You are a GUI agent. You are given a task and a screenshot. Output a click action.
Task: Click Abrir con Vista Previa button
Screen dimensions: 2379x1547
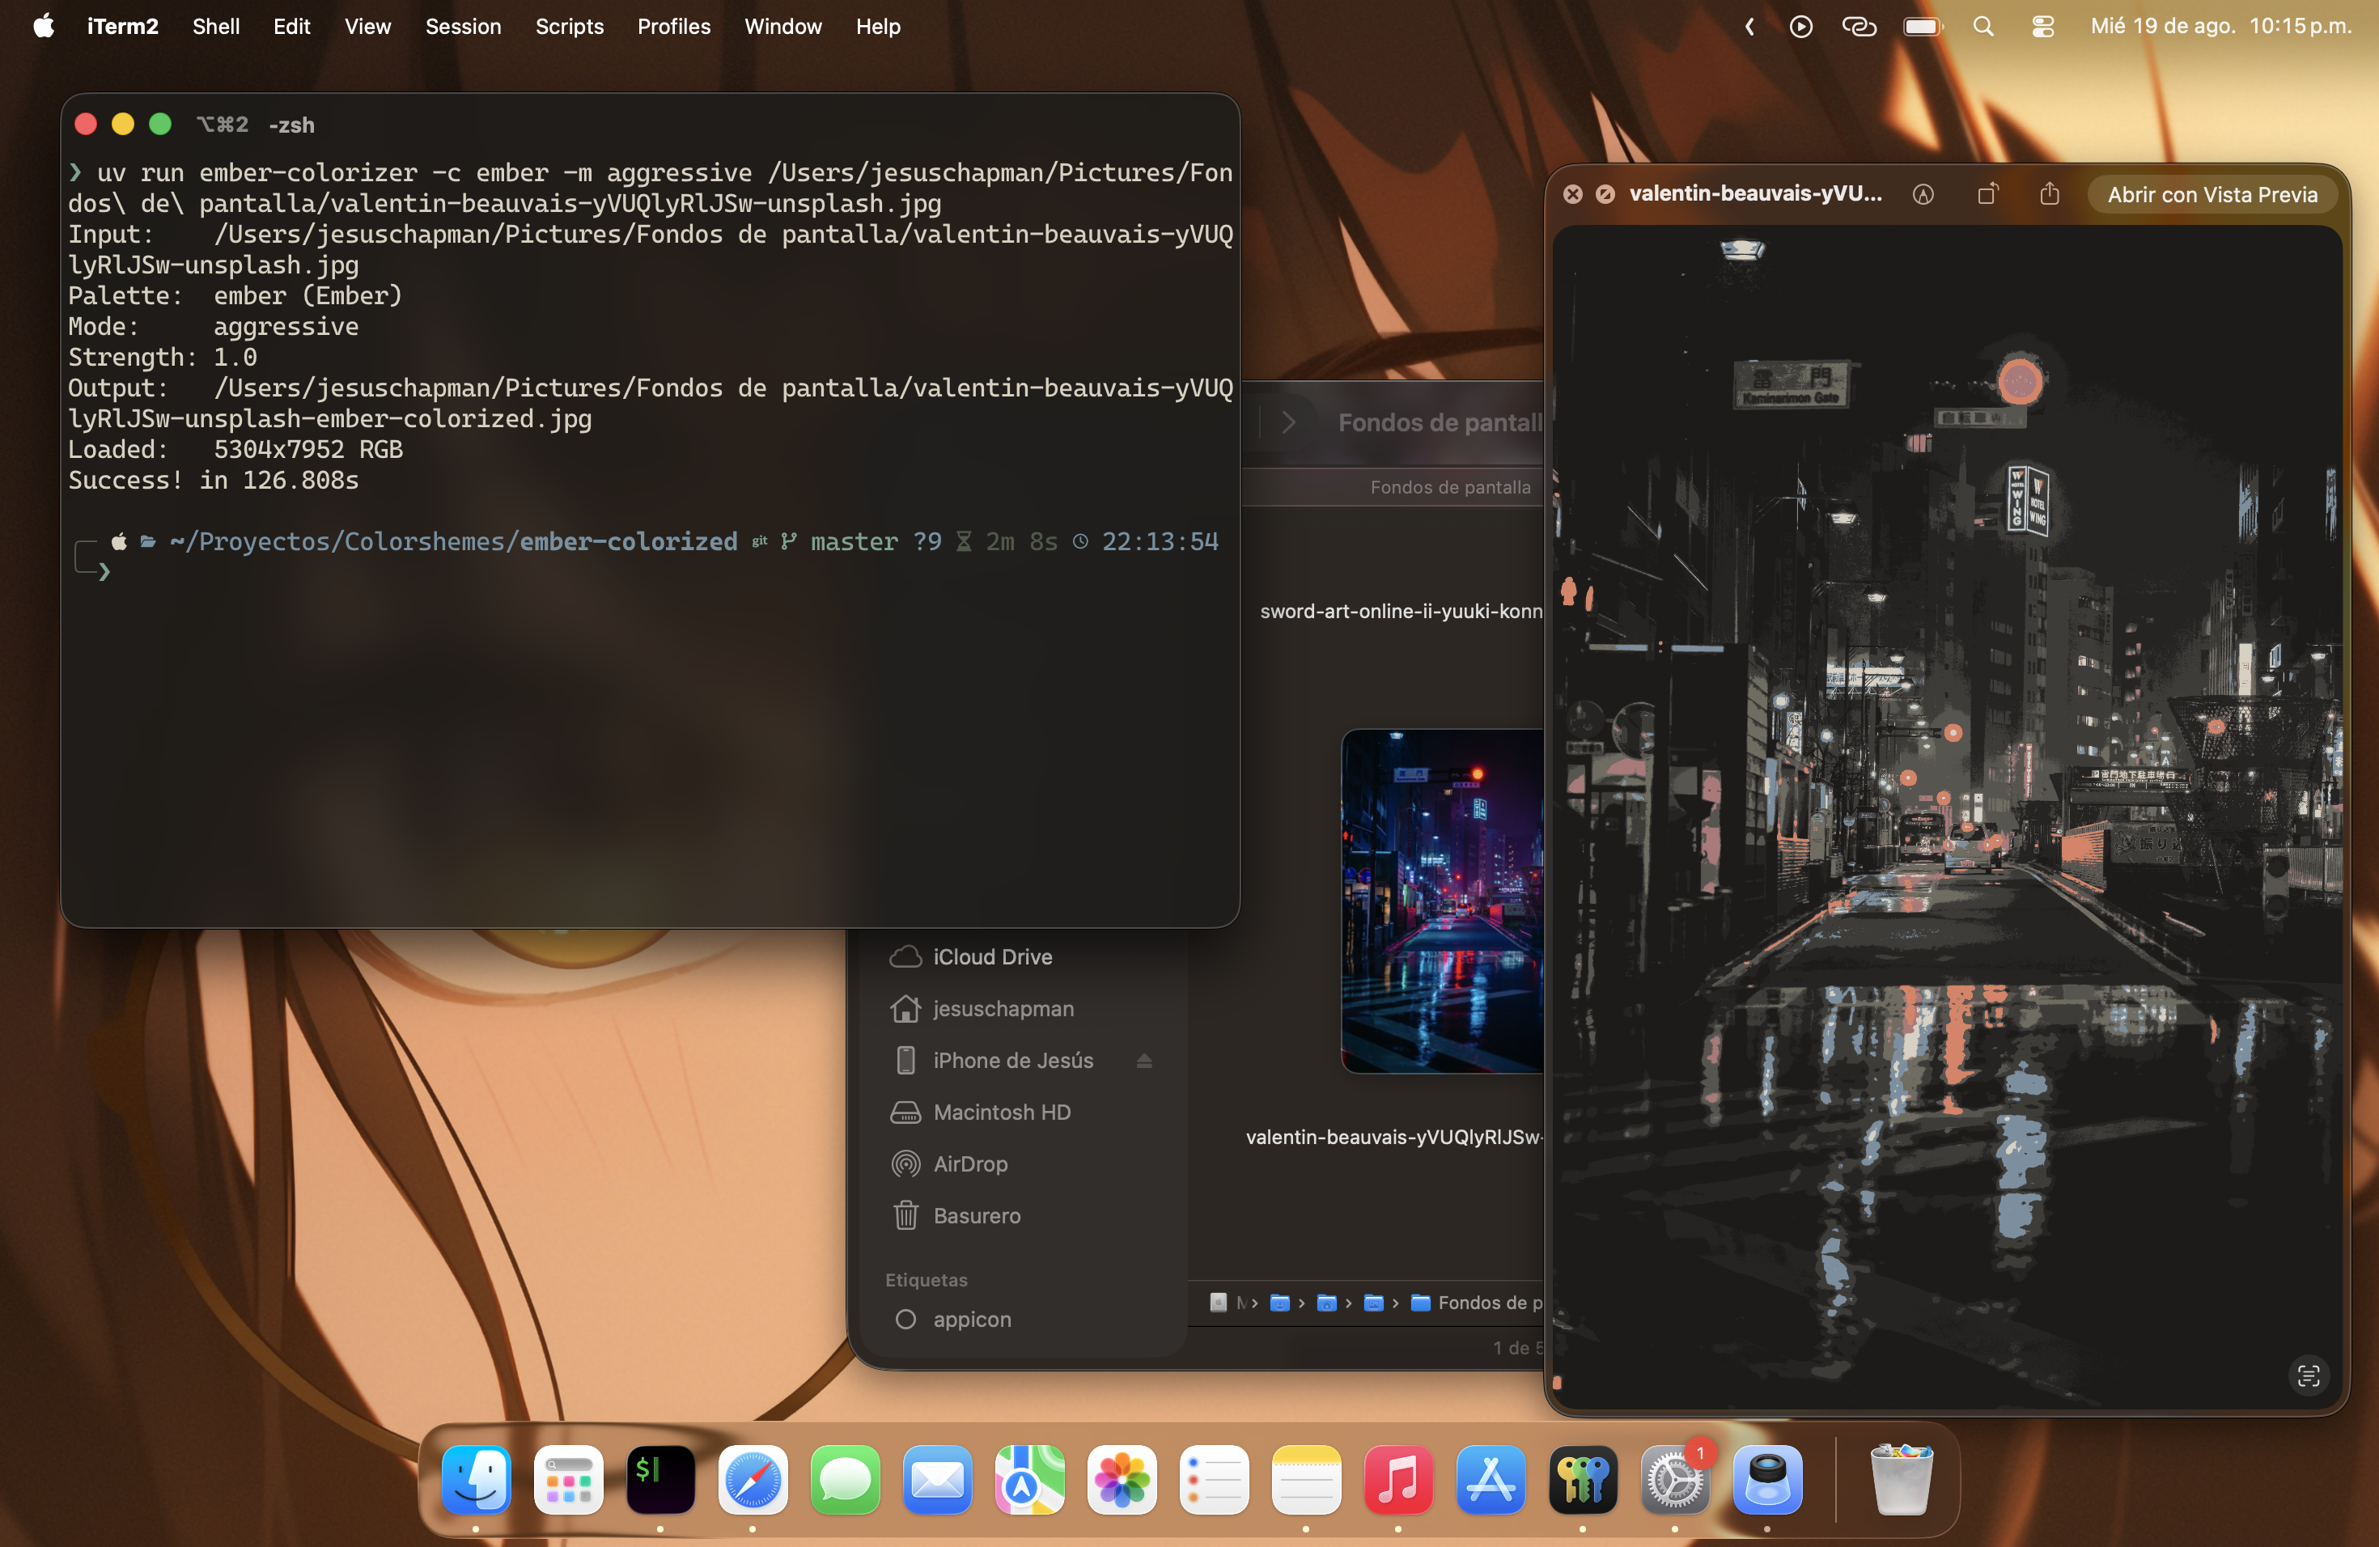[2212, 195]
